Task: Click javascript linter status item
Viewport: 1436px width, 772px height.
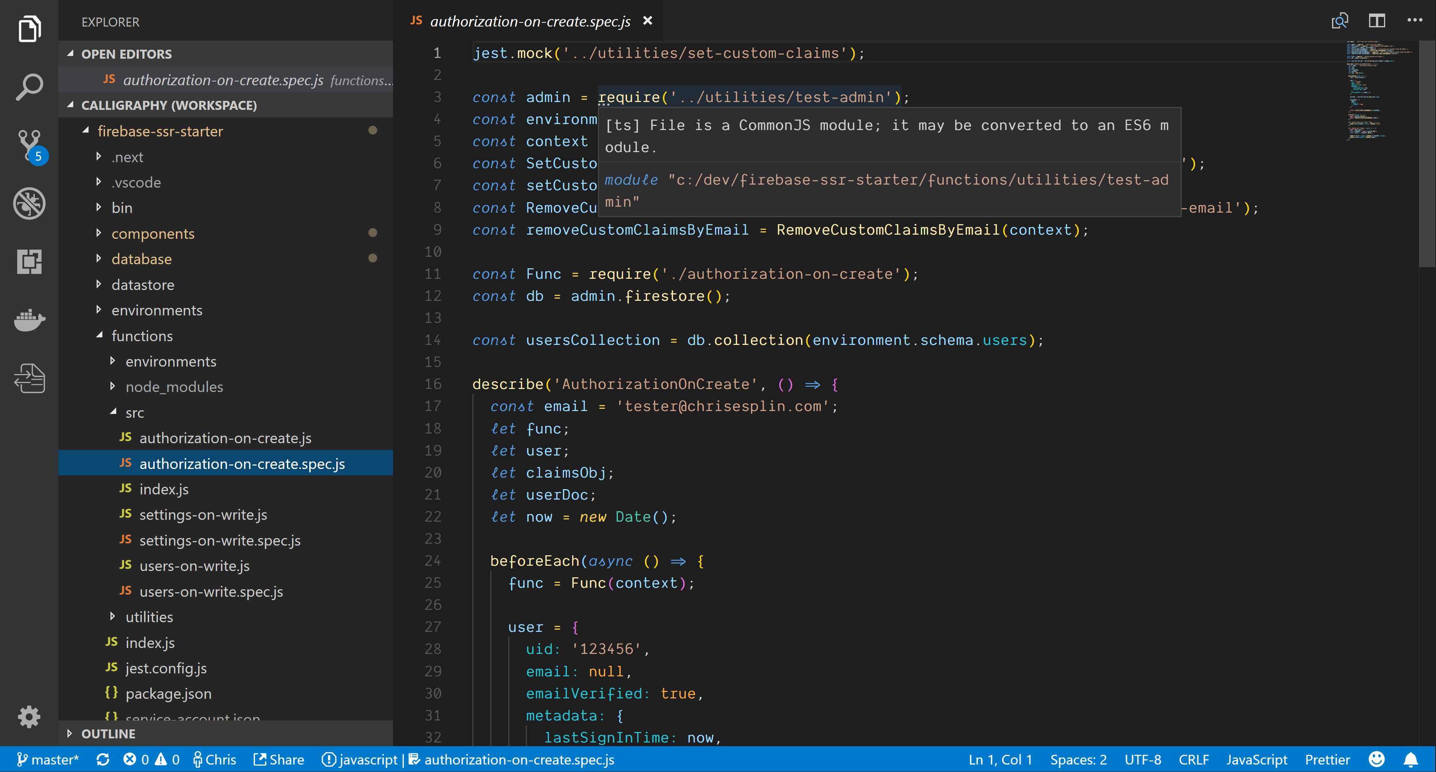Action: 359,760
